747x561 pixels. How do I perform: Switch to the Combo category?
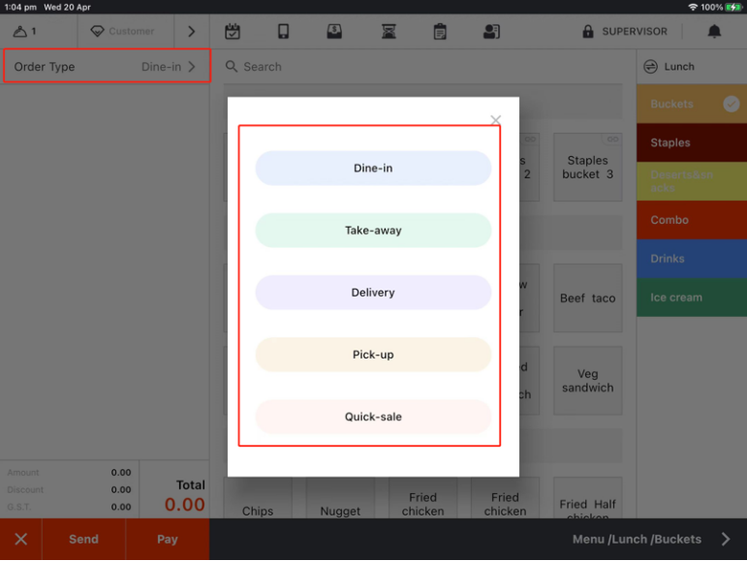point(691,220)
